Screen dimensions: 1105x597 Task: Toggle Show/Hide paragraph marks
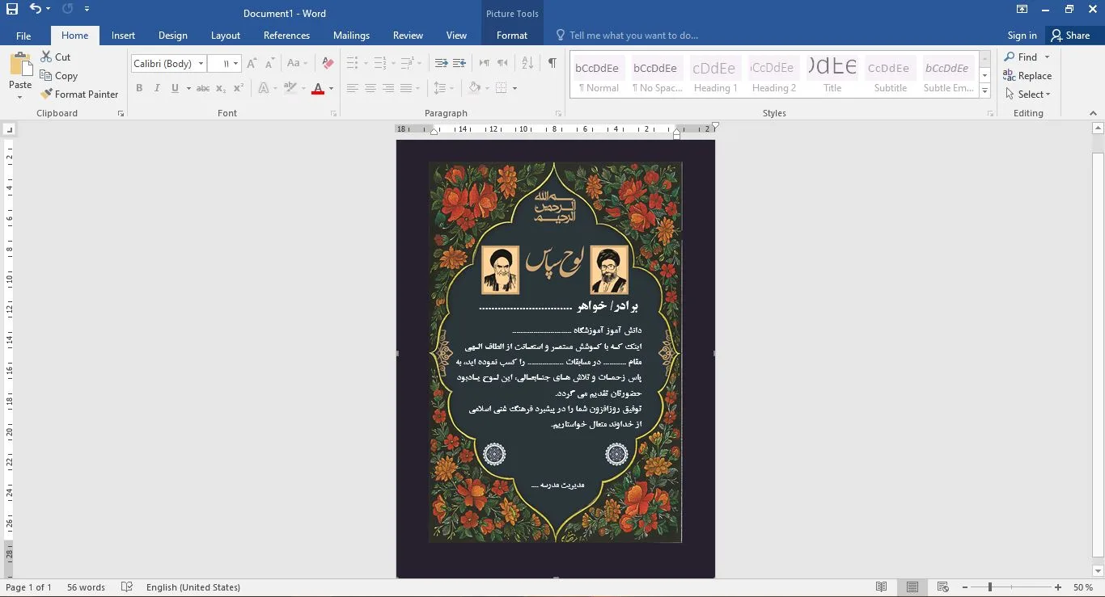(x=552, y=63)
